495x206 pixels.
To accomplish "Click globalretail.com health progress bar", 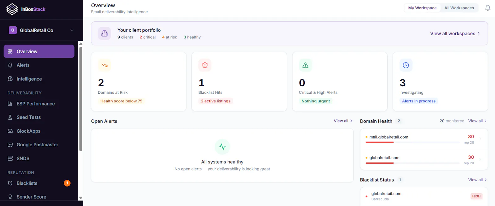I will 412,163.
